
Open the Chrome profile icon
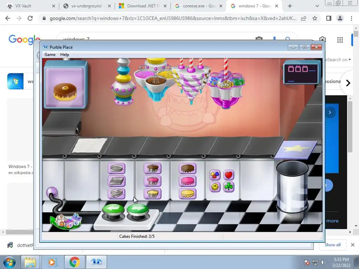[x=340, y=18]
